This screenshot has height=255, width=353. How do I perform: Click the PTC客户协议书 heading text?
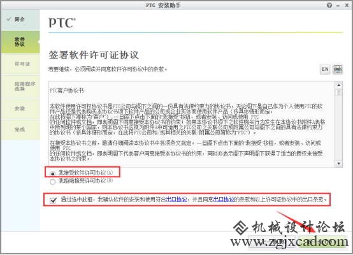point(67,91)
